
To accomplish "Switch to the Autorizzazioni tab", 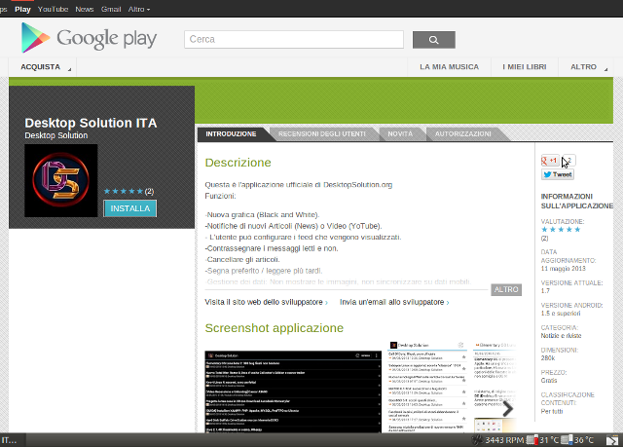I will [x=463, y=133].
